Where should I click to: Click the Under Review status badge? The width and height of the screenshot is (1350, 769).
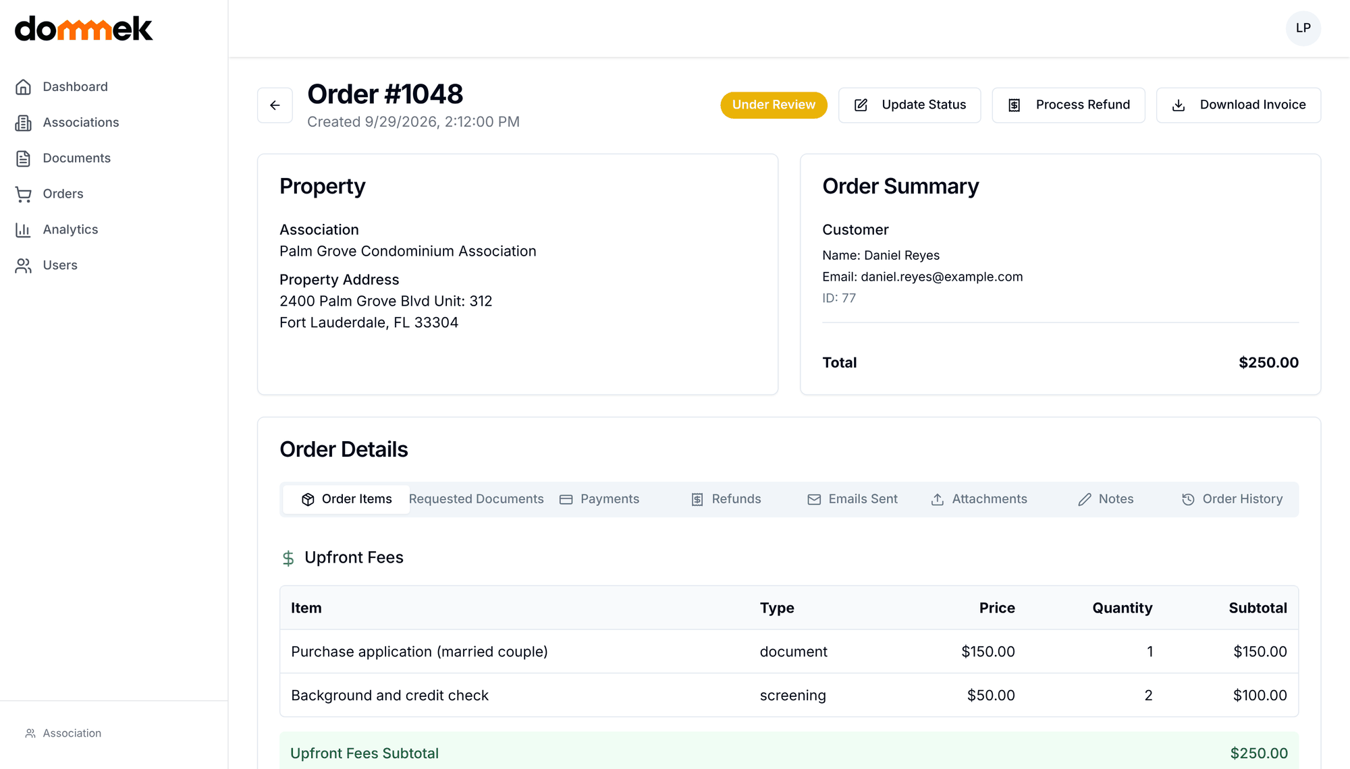tap(774, 105)
